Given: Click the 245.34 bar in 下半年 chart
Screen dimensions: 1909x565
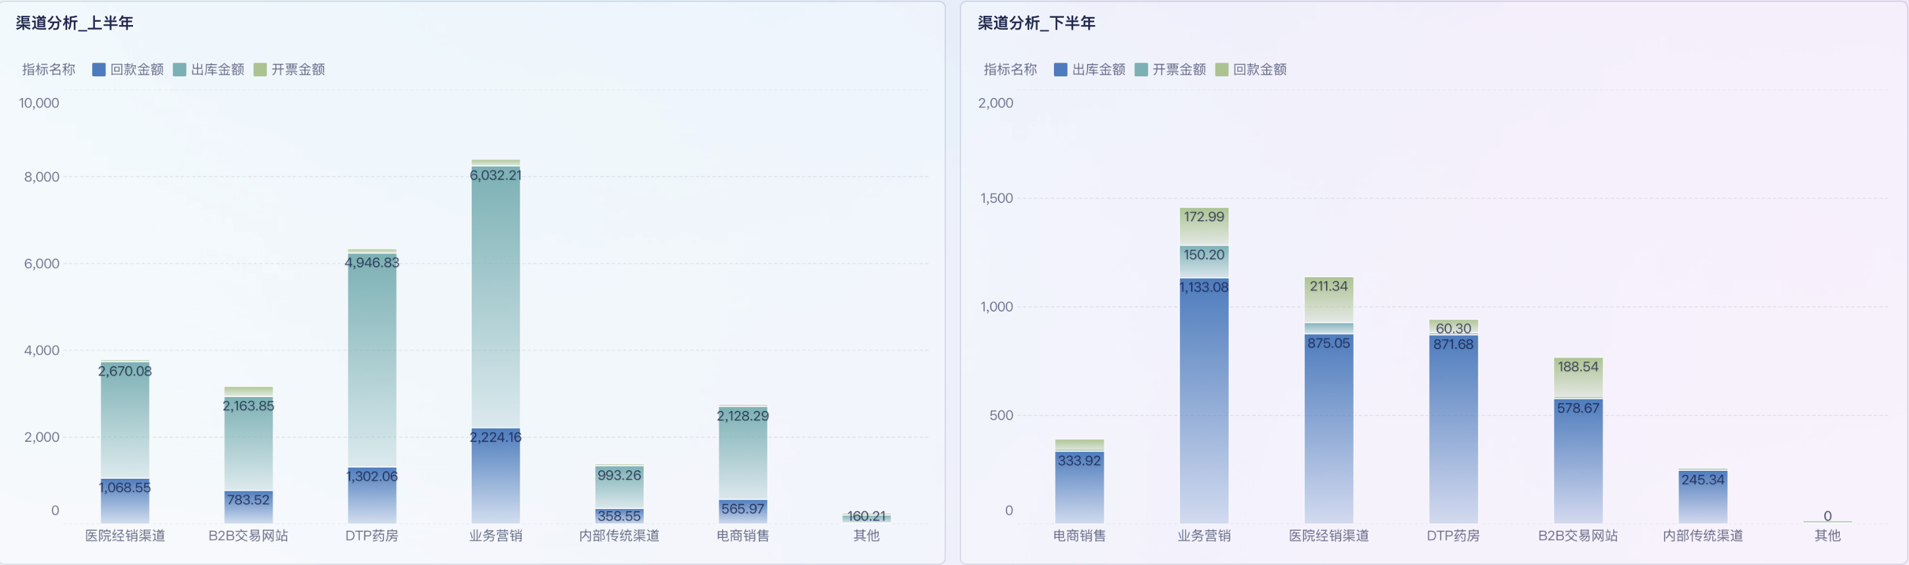Looking at the screenshot, I should point(1702,497).
